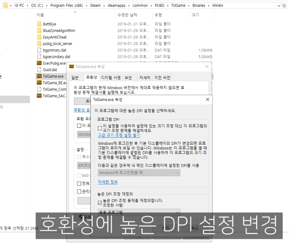The width and height of the screenshot is (289, 243).
Task: Close the front high DPI settings dialog
Action: tap(207, 100)
